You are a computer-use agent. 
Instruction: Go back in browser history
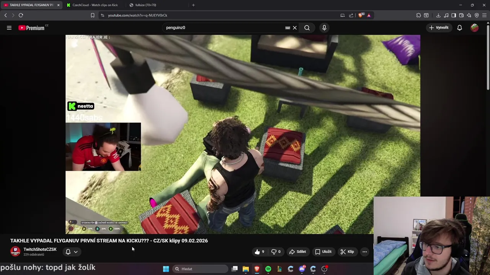point(5,15)
